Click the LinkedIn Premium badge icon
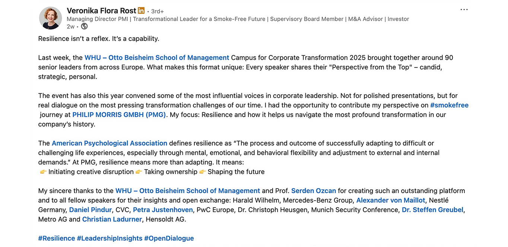The image size is (508, 247). pos(141,11)
